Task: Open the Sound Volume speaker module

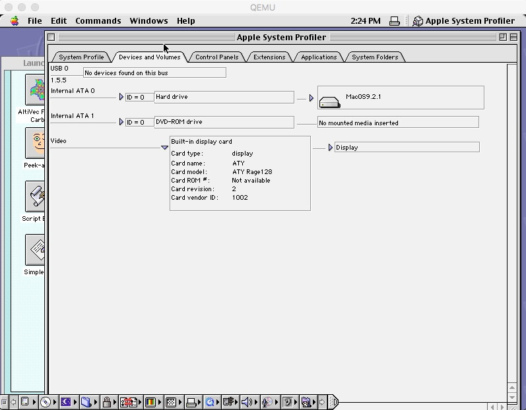Action: click(x=249, y=402)
